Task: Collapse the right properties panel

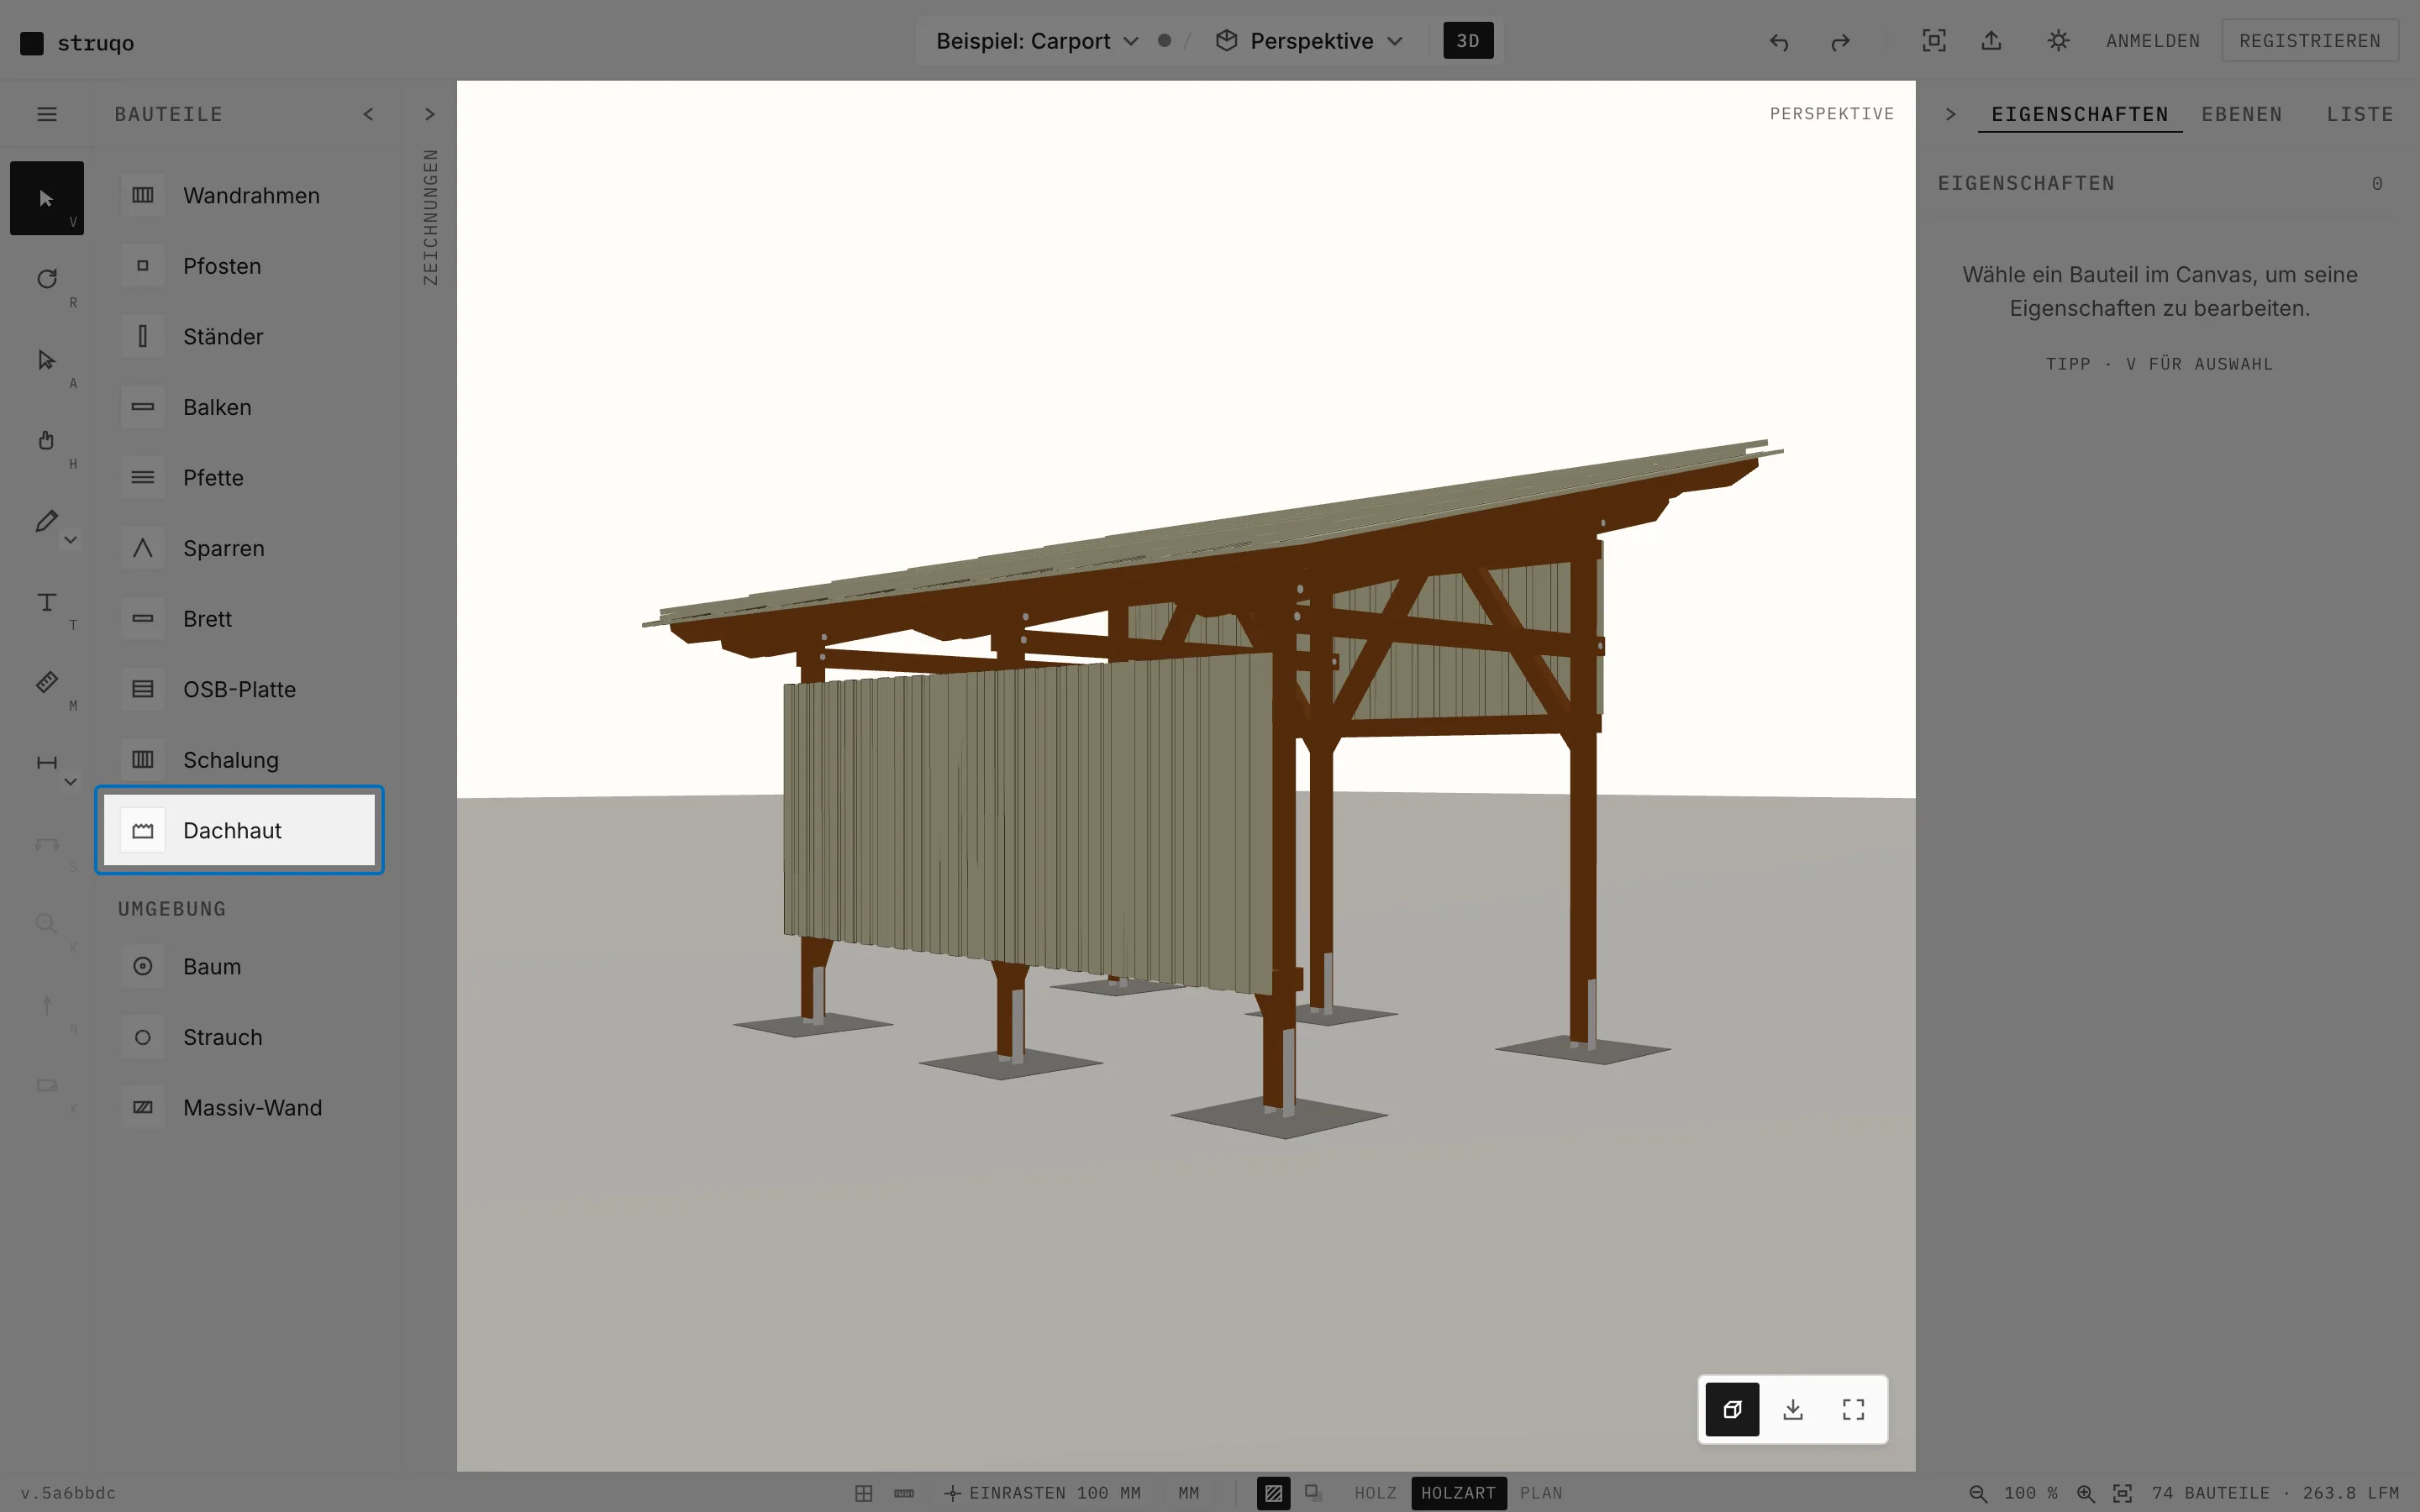Action: click(x=1950, y=114)
